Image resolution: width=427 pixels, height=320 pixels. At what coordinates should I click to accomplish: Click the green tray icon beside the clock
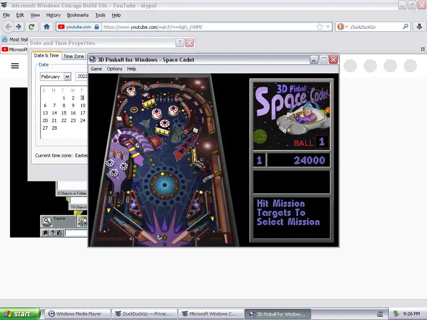396,314
